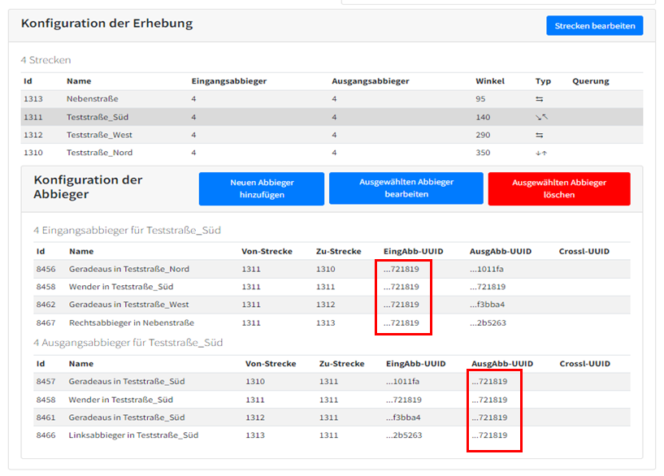Delete selected turn with Ausgewählten Abbieger löschen
664x476 pixels.
coord(559,188)
